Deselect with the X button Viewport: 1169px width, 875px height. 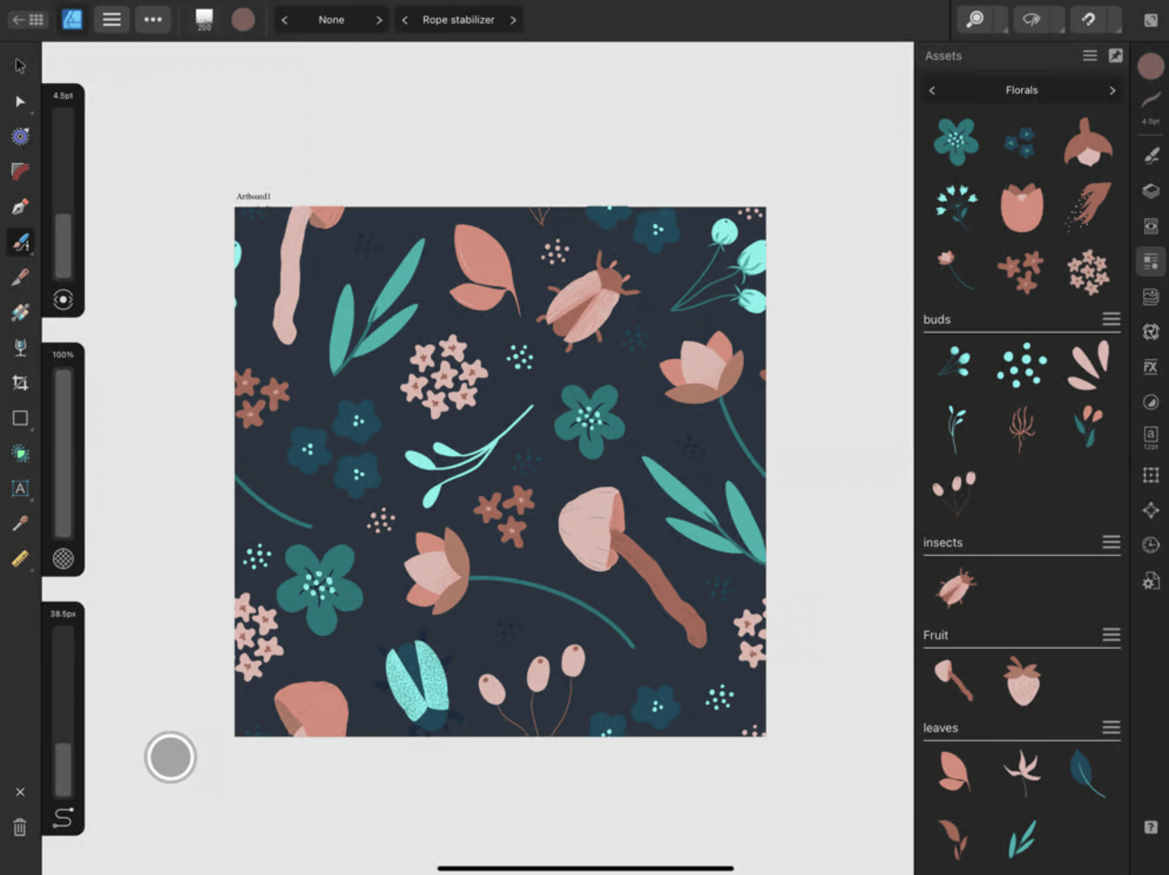[x=20, y=792]
